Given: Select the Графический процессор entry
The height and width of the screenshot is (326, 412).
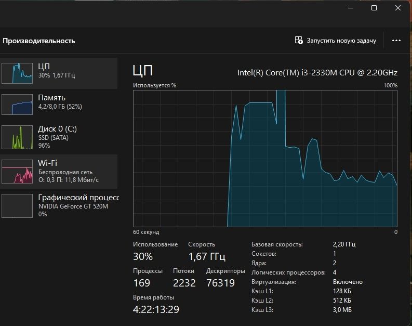Looking at the screenshot, I should [x=59, y=205].
